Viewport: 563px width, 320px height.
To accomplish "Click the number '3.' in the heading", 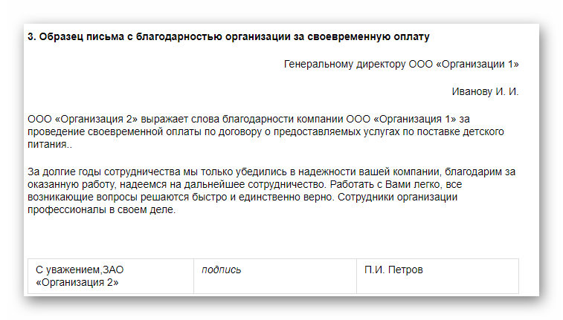I will (31, 36).
